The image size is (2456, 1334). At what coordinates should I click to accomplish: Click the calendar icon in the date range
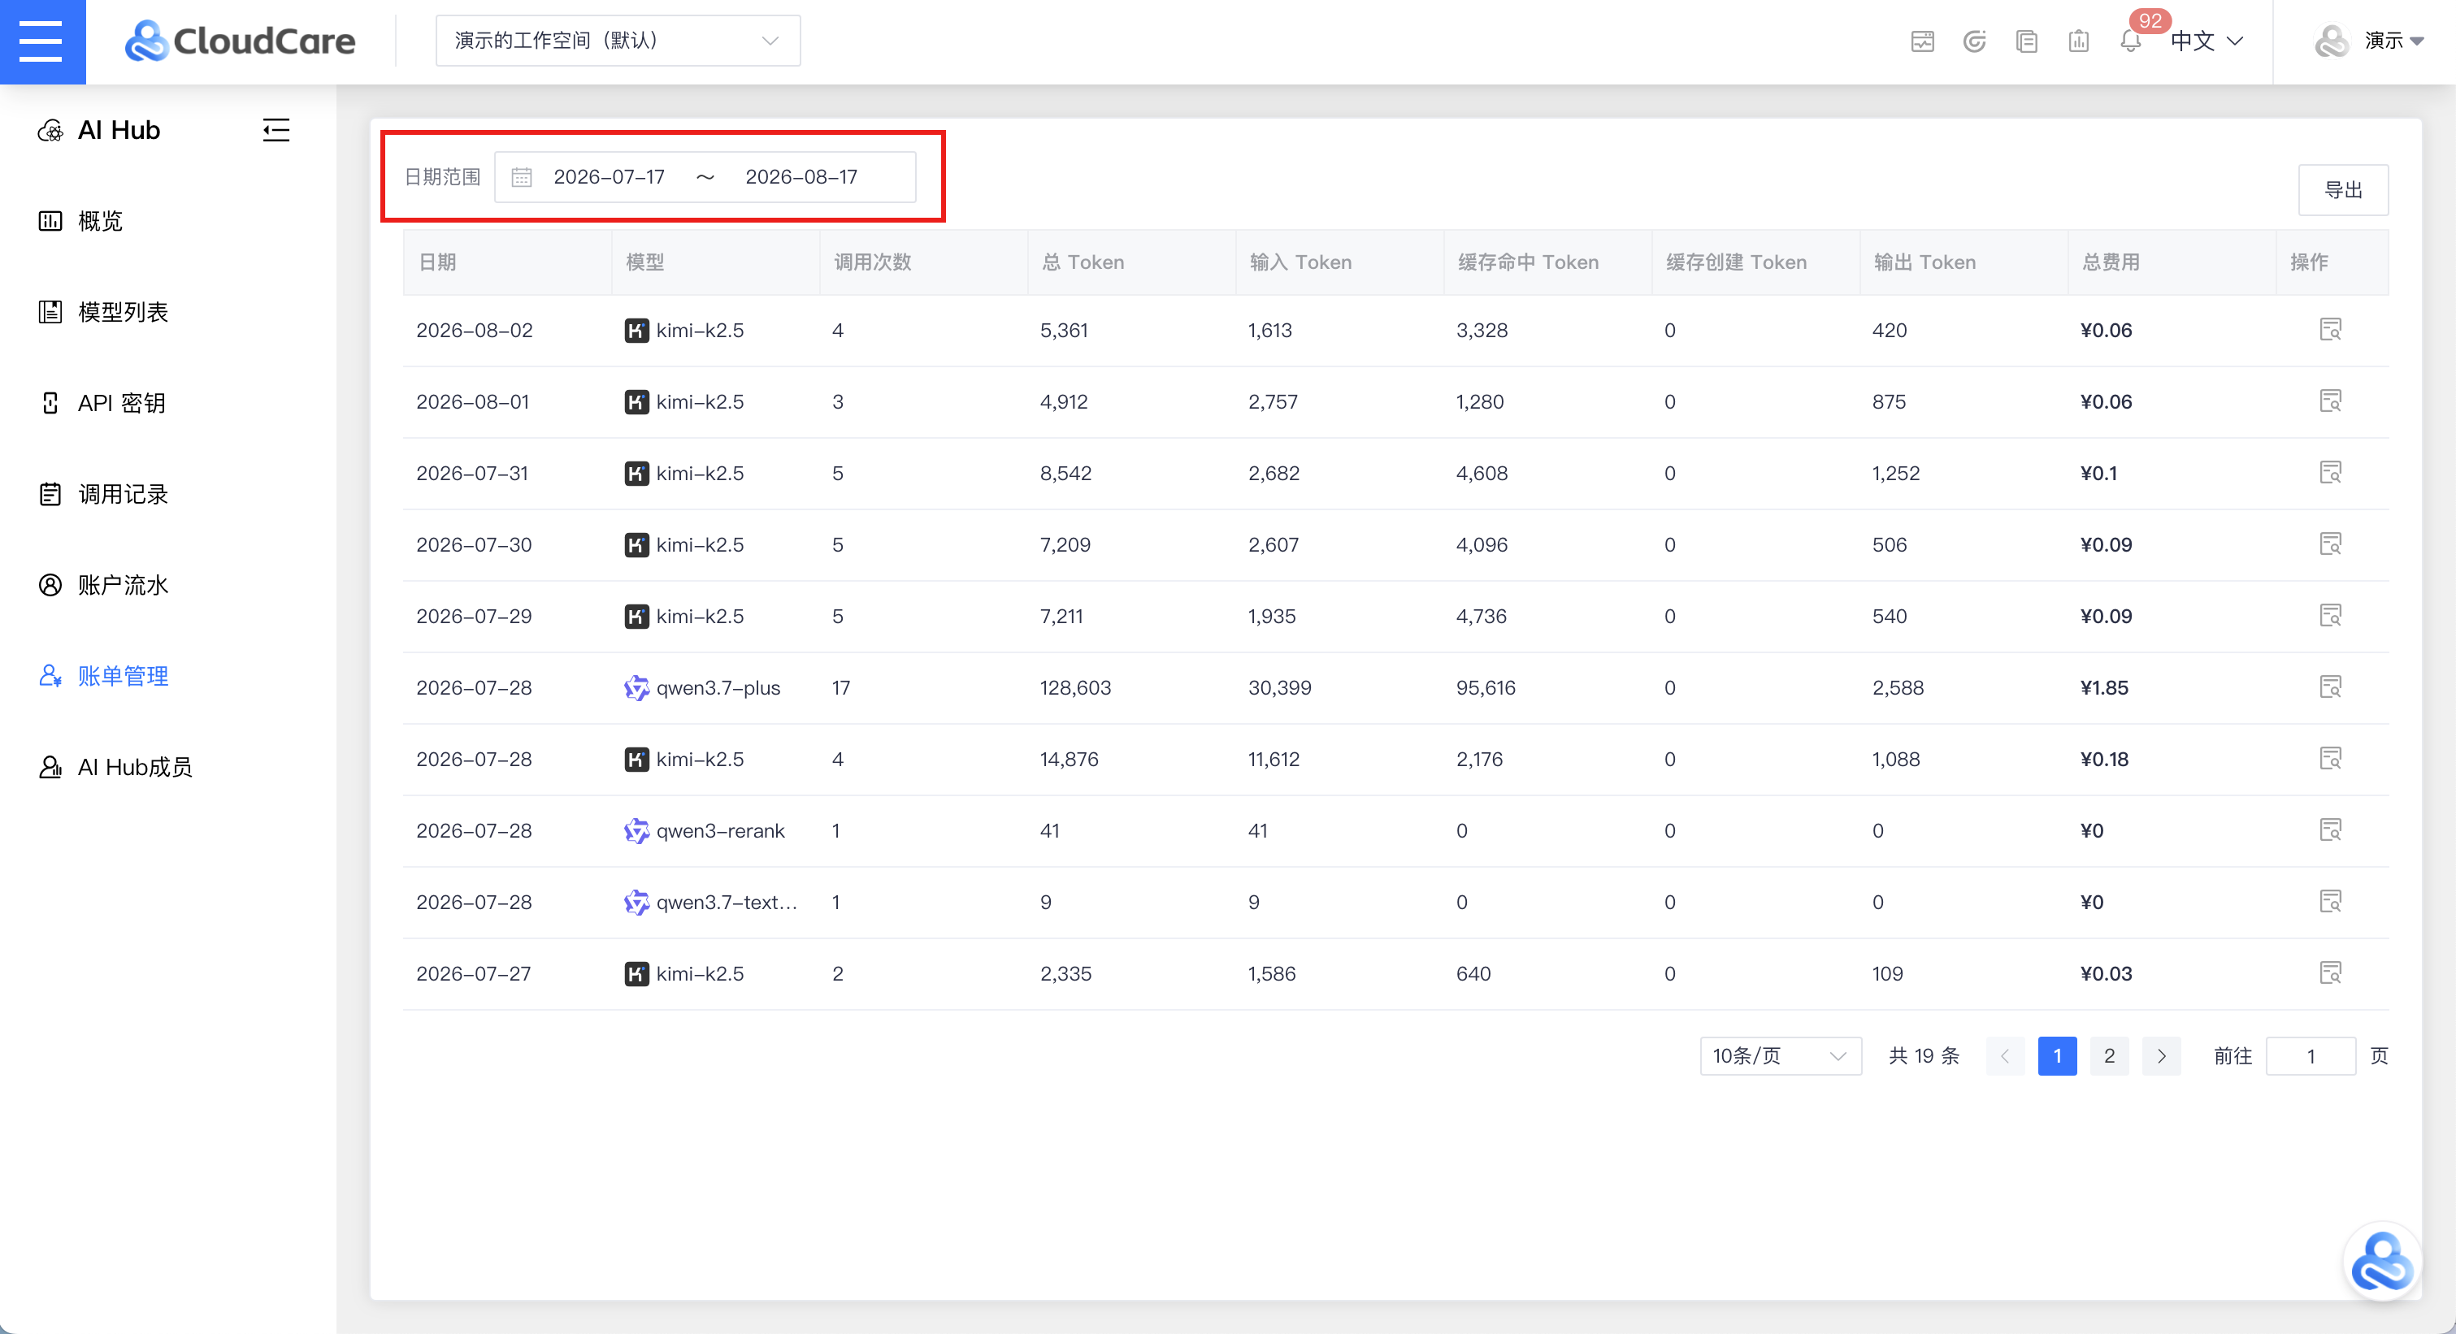pos(522,177)
